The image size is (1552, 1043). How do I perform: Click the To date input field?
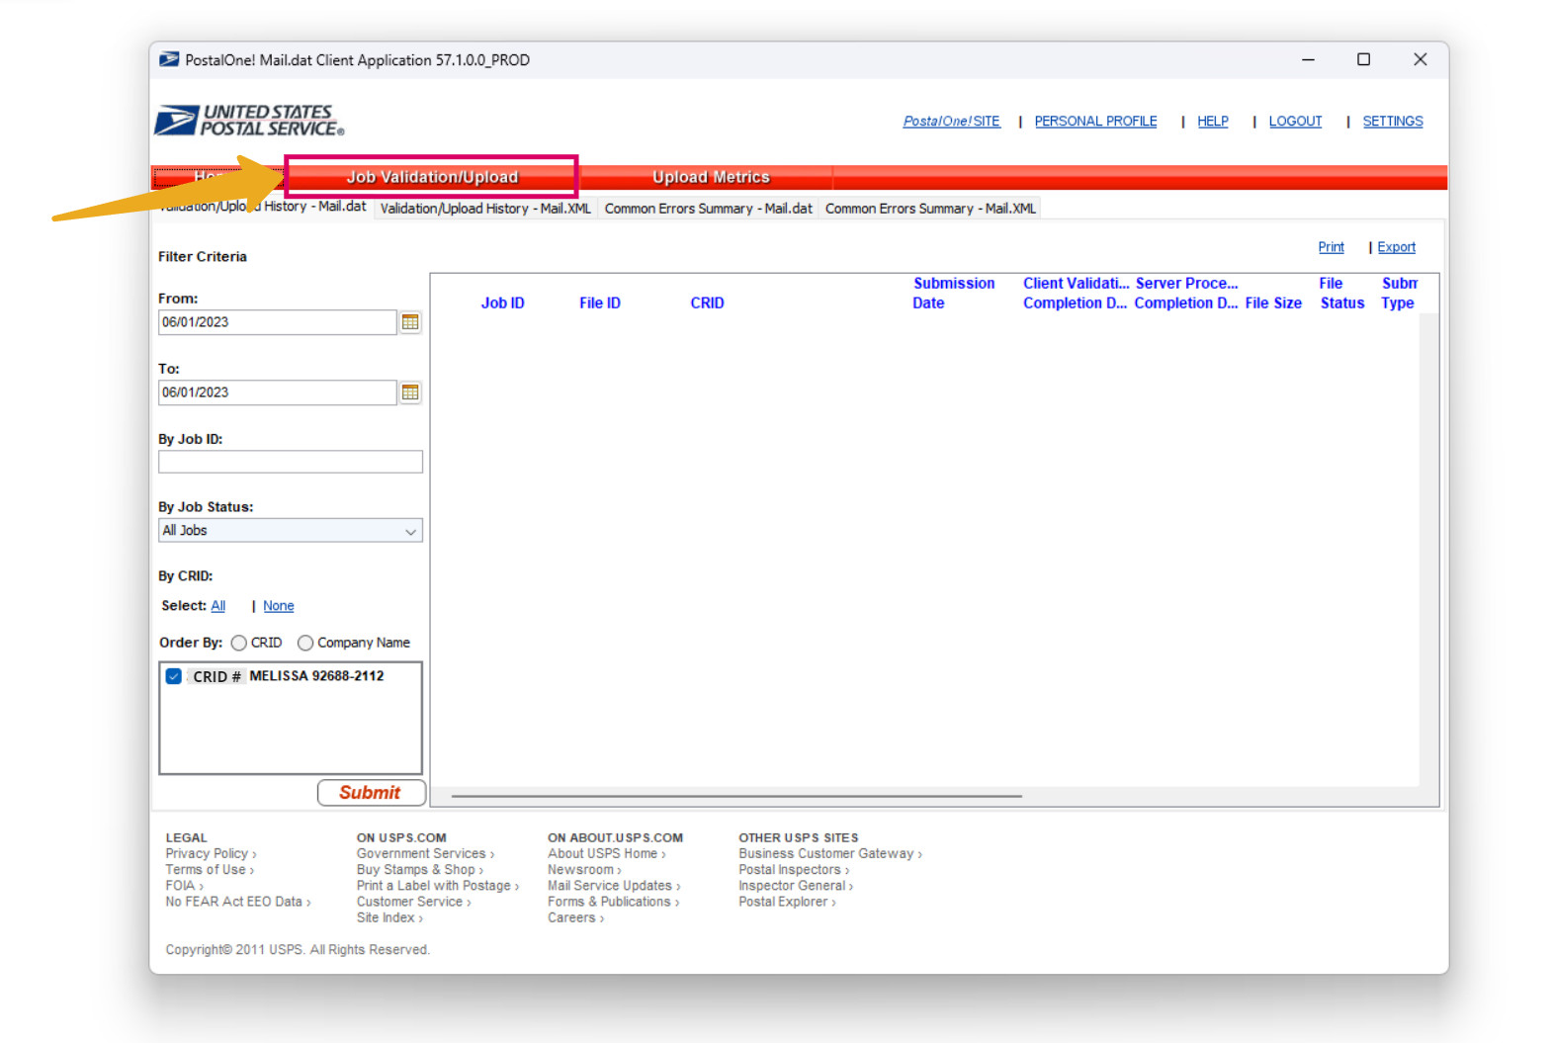pos(278,392)
